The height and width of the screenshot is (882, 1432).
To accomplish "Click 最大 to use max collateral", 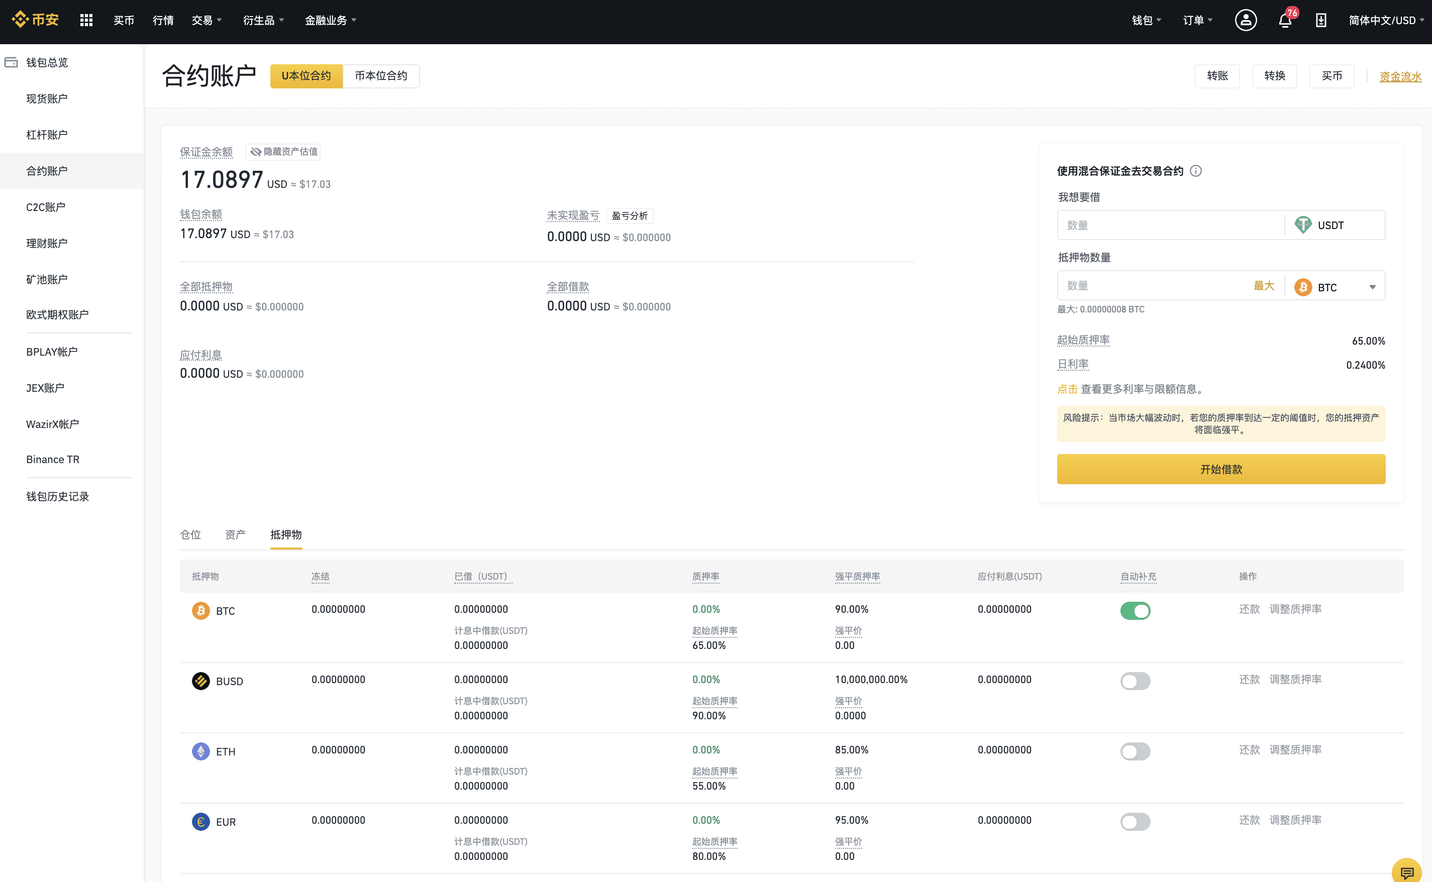I will click(1263, 286).
